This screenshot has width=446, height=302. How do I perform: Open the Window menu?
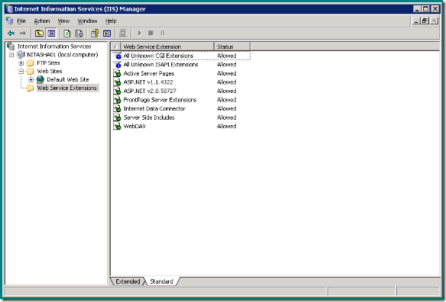click(87, 21)
